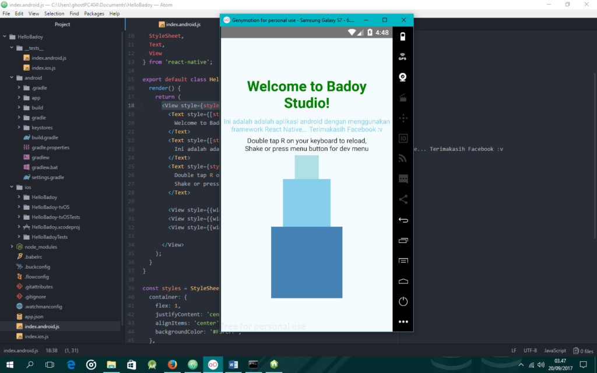
Task: Expand the build folder
Action: point(19,107)
